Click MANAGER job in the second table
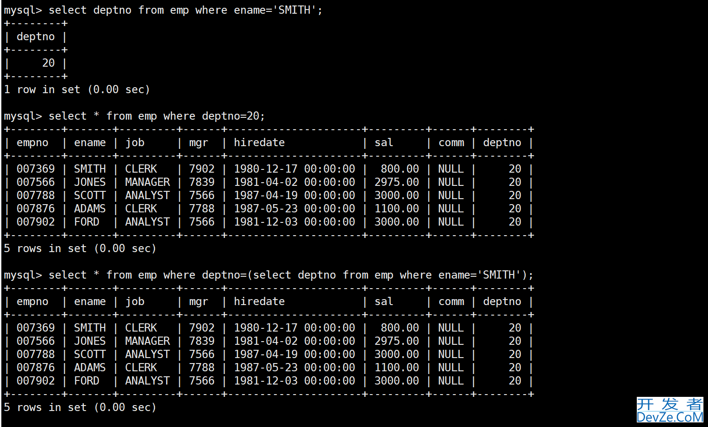The image size is (708, 427). [147, 182]
